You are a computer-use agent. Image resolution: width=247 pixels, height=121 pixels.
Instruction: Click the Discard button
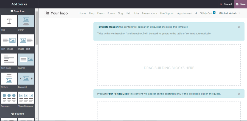coord(226,4)
